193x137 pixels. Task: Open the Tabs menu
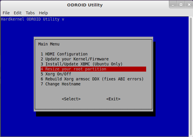coord(30,13)
